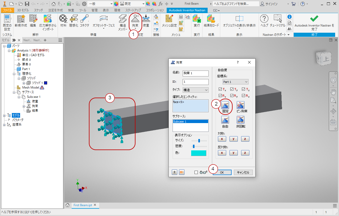Switch to the スケッチ ribbon tab
This screenshot has height=216, width=339.
click(39, 10)
